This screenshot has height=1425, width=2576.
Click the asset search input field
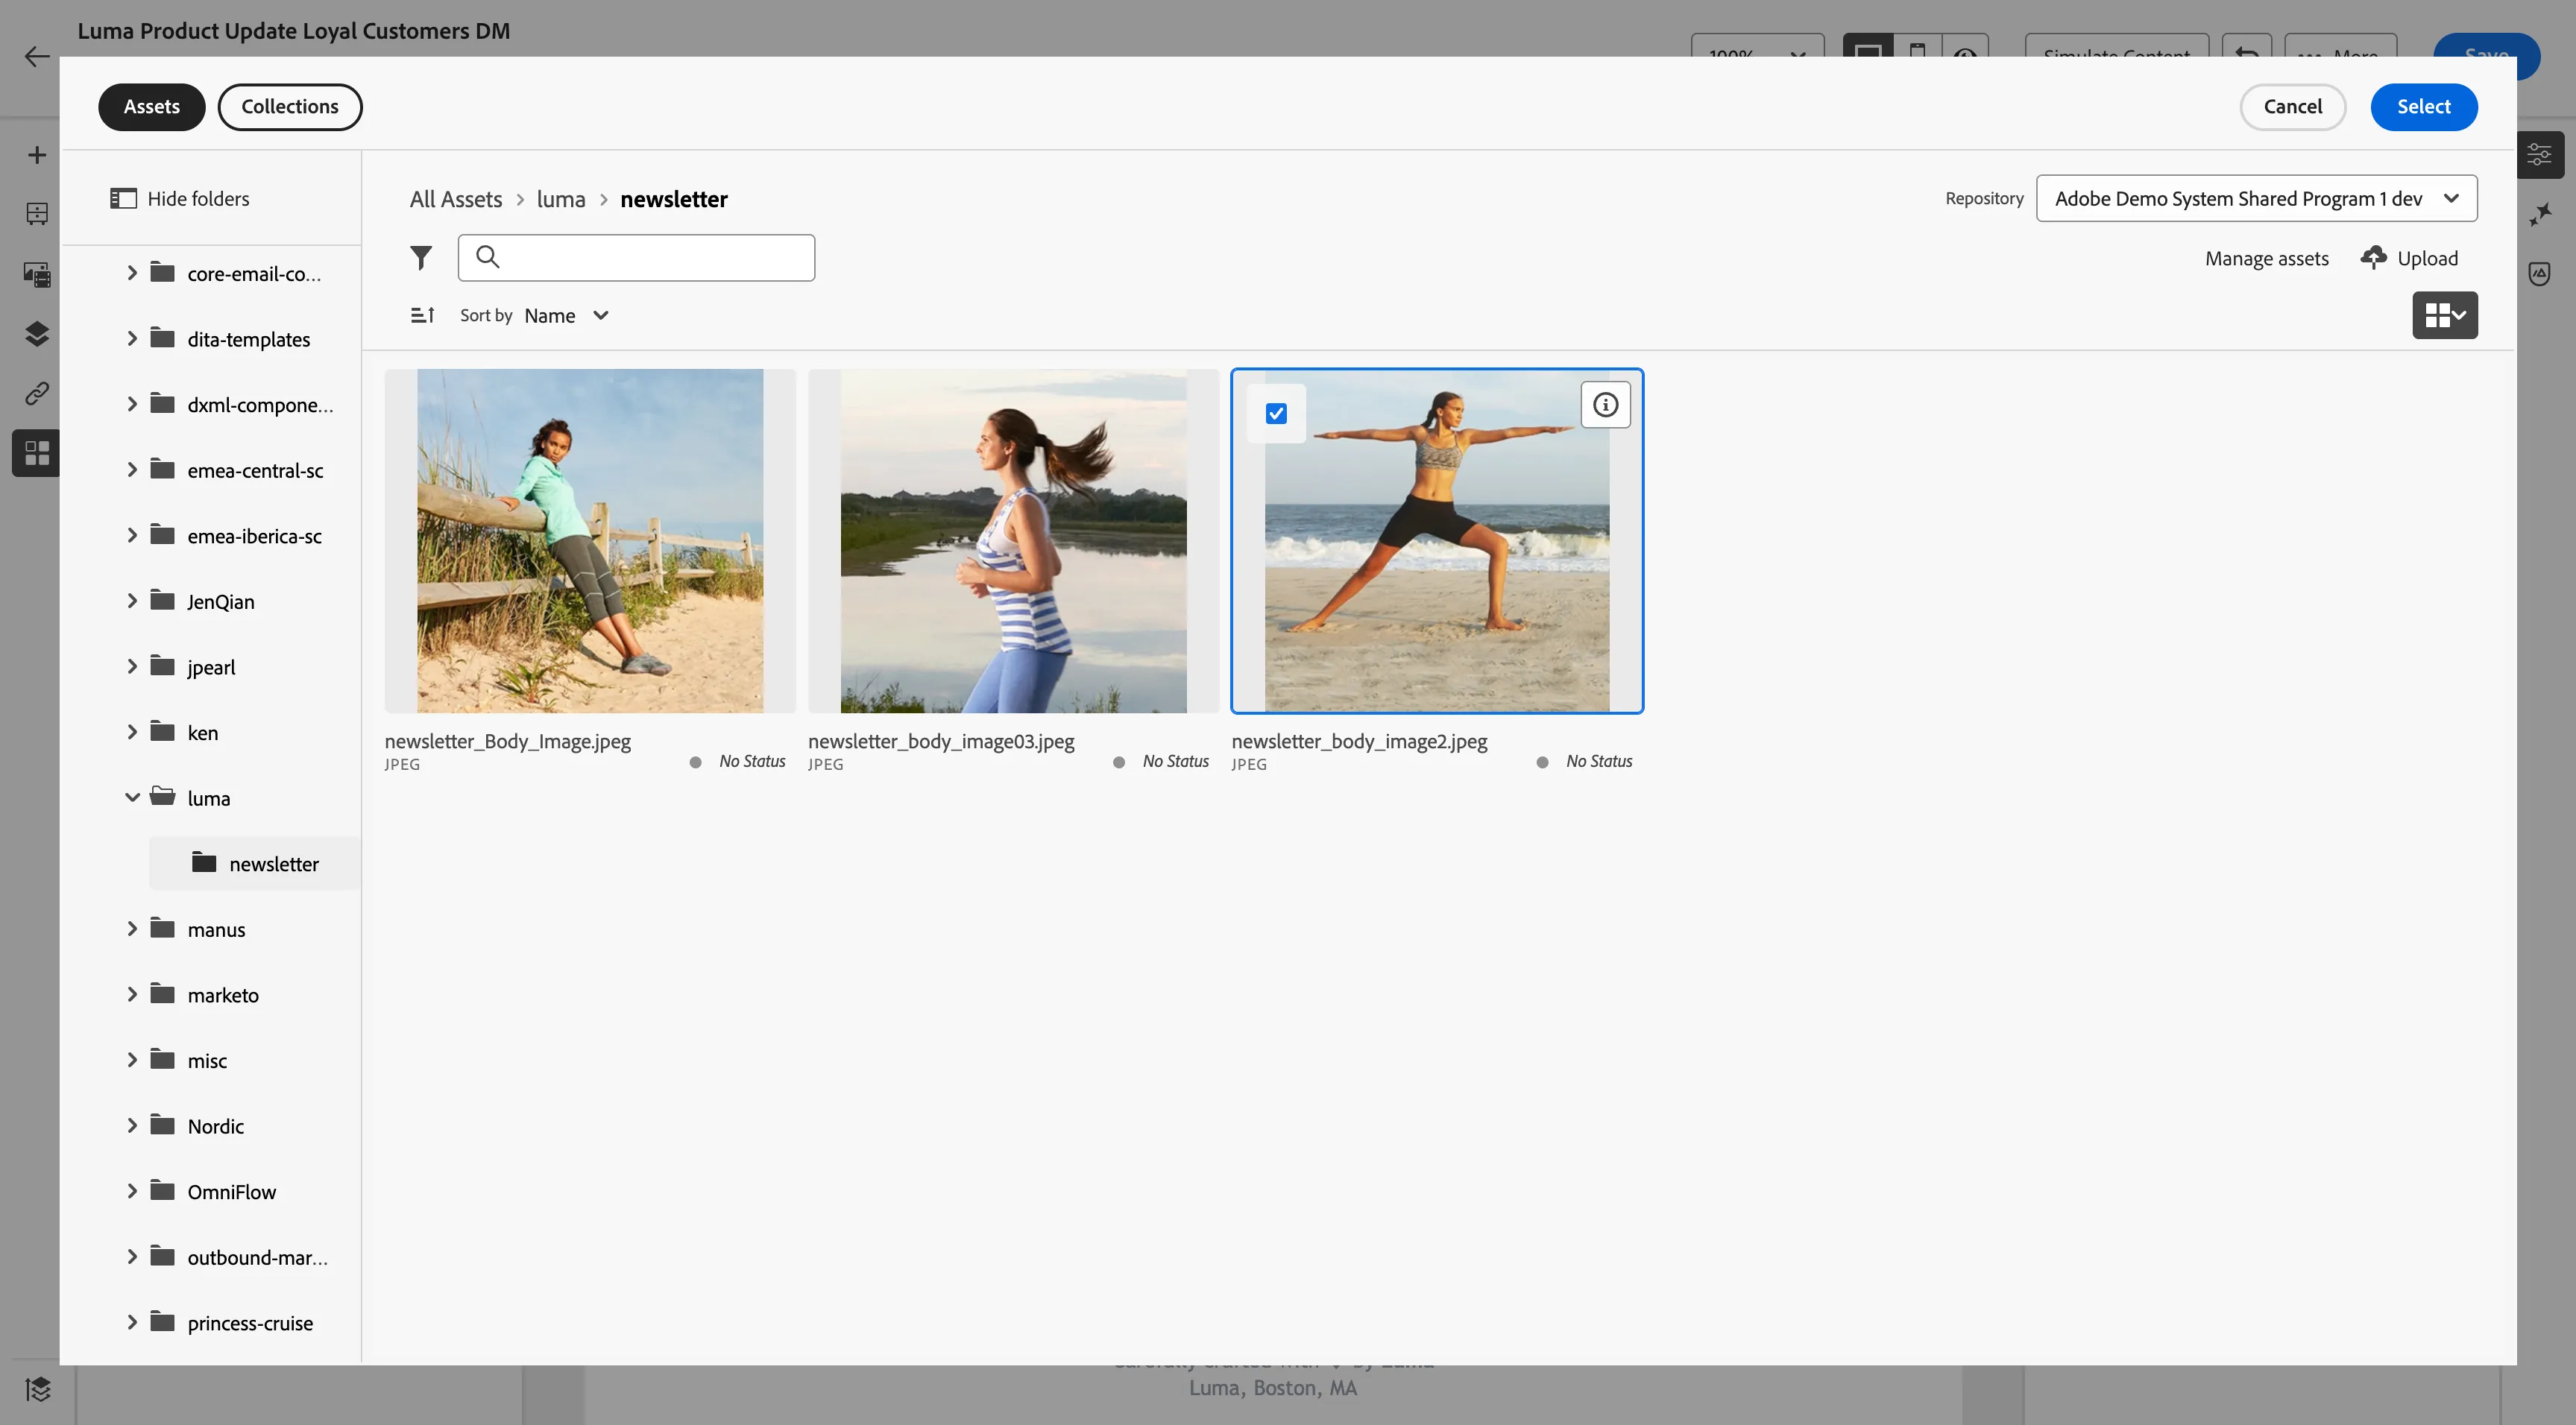(636, 258)
